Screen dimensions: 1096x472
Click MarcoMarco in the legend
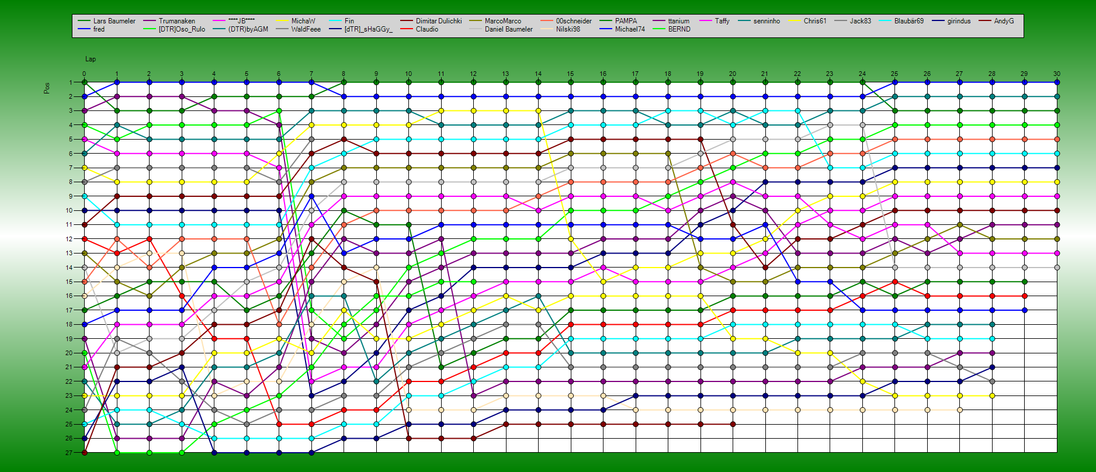(503, 21)
